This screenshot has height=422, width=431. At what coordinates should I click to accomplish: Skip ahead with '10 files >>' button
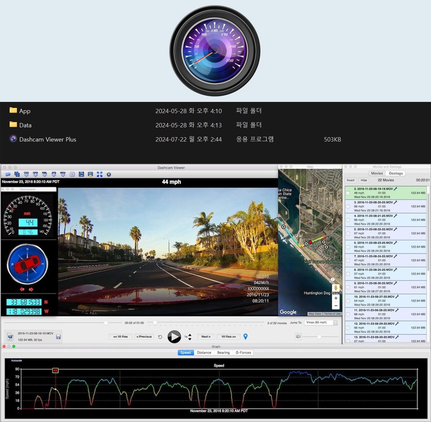(229, 337)
